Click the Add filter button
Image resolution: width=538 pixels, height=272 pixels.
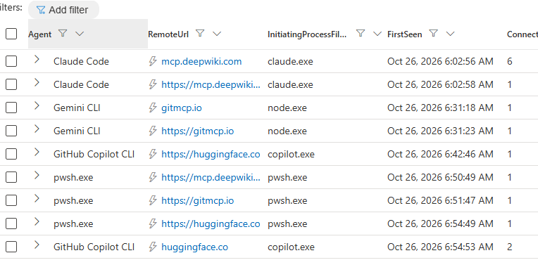pos(63,10)
